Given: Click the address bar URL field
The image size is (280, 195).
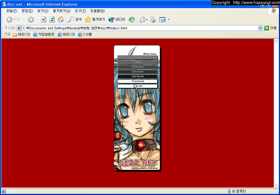Looking at the screenshot, I should 140,28.
